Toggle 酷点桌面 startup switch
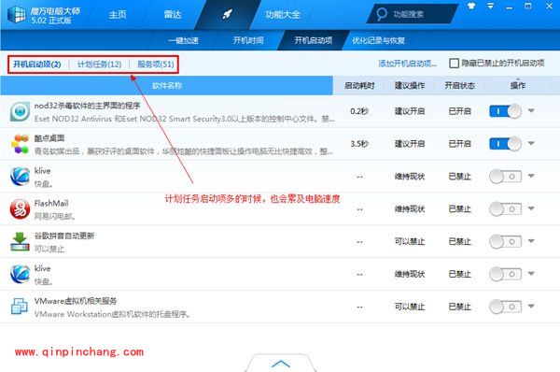The width and height of the screenshot is (560, 372). coord(505,144)
